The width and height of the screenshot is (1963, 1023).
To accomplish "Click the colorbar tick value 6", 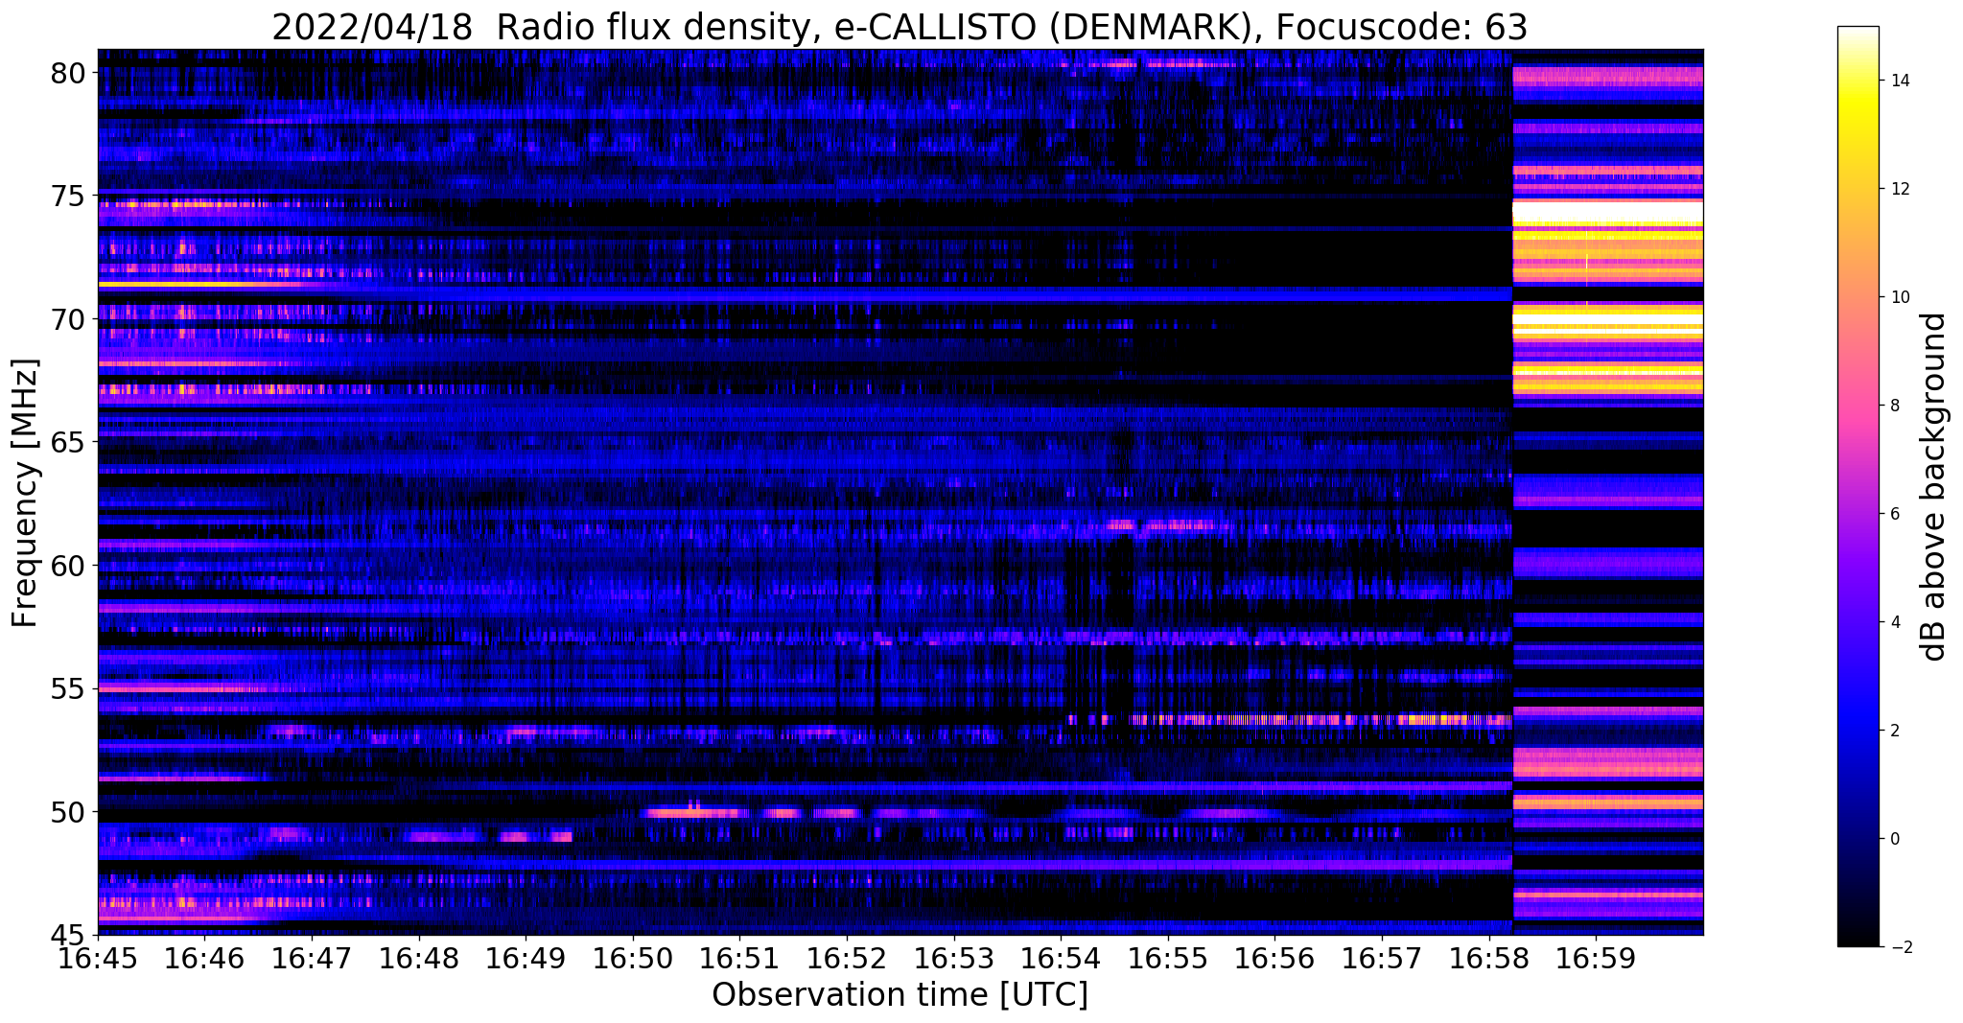I will tap(1894, 514).
